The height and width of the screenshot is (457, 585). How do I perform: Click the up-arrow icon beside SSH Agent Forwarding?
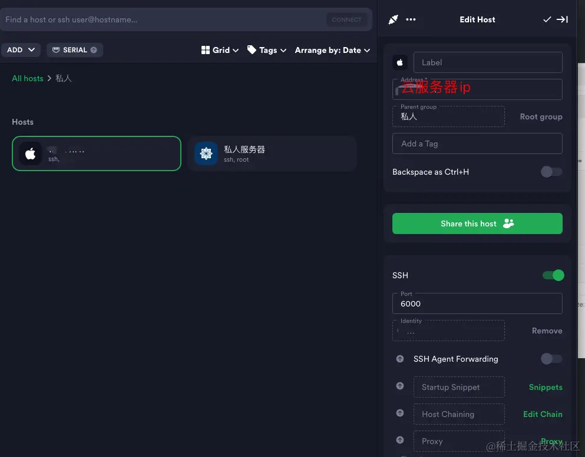(x=399, y=359)
